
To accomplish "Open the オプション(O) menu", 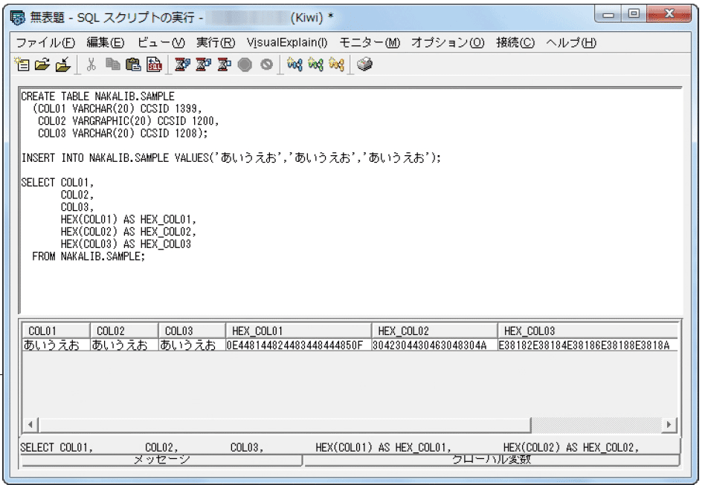I will 448,42.
